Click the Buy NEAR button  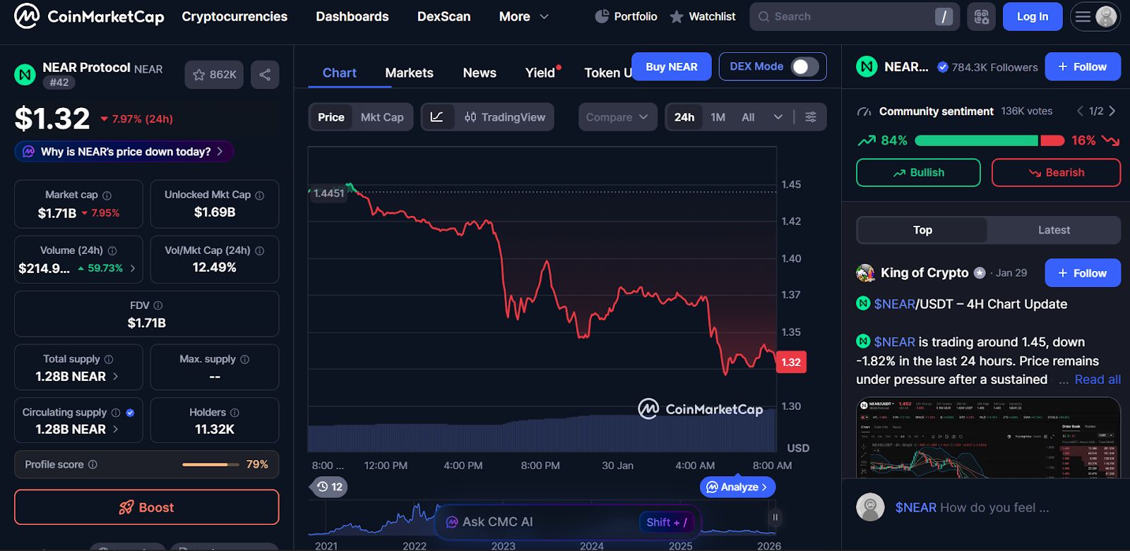(671, 66)
